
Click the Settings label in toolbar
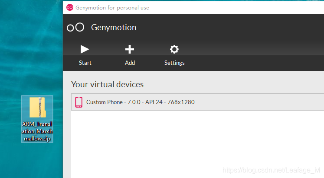coord(174,63)
